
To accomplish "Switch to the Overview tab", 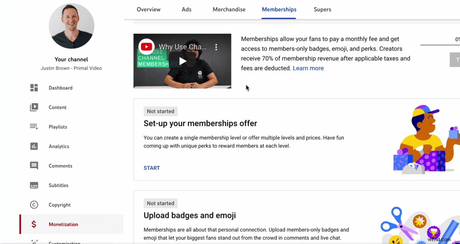I will tap(149, 9).
